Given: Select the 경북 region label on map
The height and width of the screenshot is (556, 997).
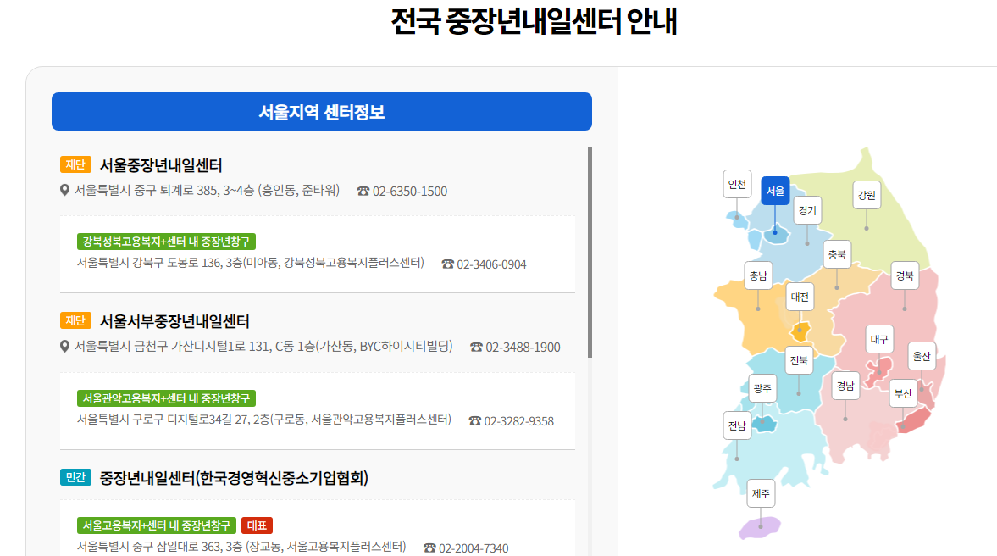Looking at the screenshot, I should [905, 275].
